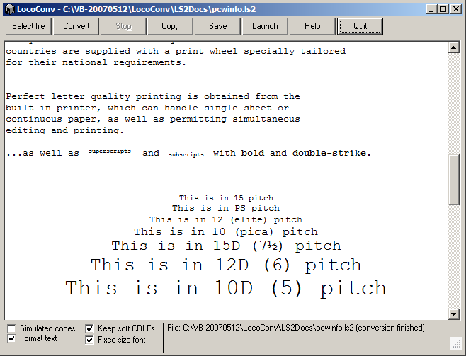Save the converted document
The height and width of the screenshot is (356, 466).
217,26
